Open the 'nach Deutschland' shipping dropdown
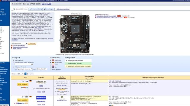 (42, 69)
